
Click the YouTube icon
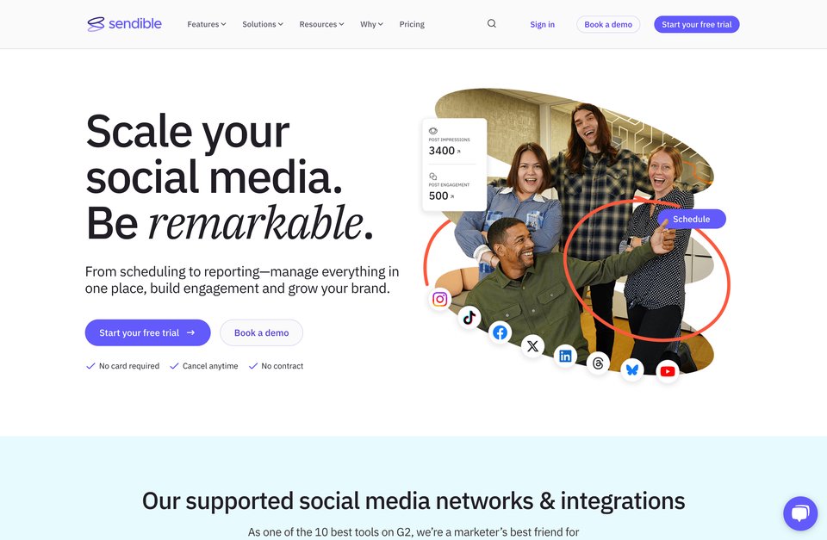click(x=667, y=371)
